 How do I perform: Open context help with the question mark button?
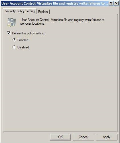pos(111,3)
